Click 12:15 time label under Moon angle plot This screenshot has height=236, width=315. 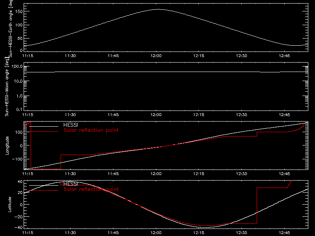(199, 115)
